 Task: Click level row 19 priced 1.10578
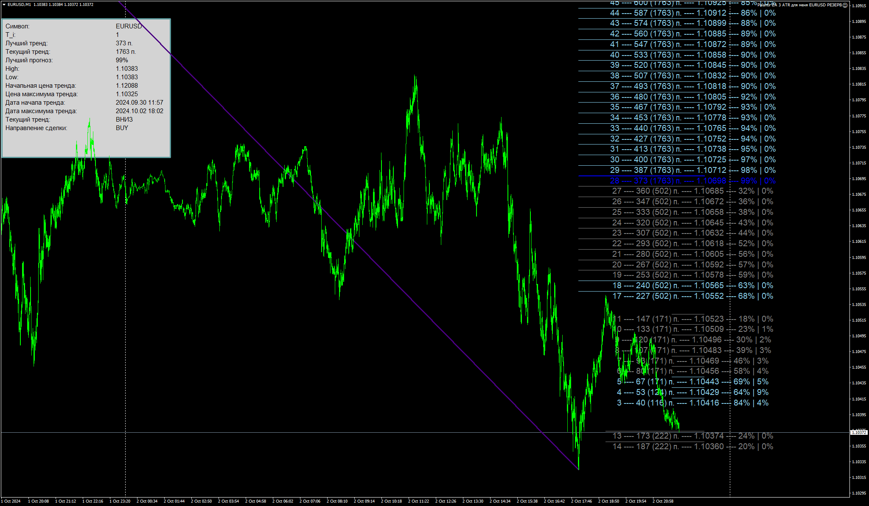(x=693, y=275)
